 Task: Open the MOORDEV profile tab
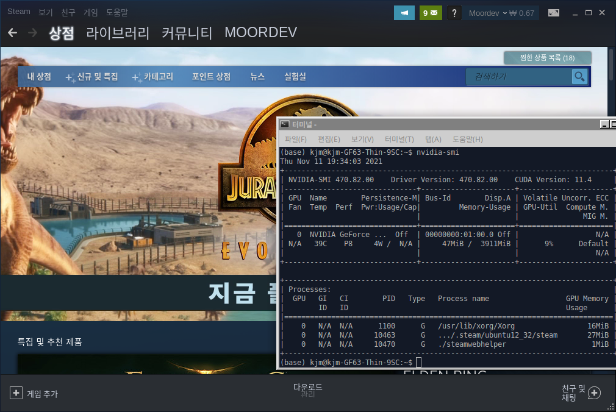click(x=261, y=32)
